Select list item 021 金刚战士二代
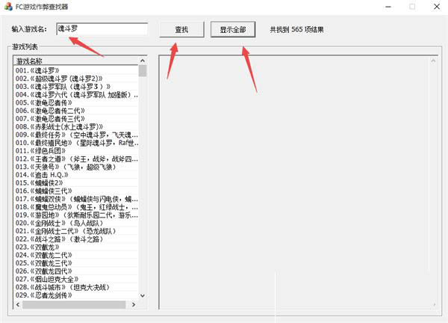 click(x=75, y=230)
